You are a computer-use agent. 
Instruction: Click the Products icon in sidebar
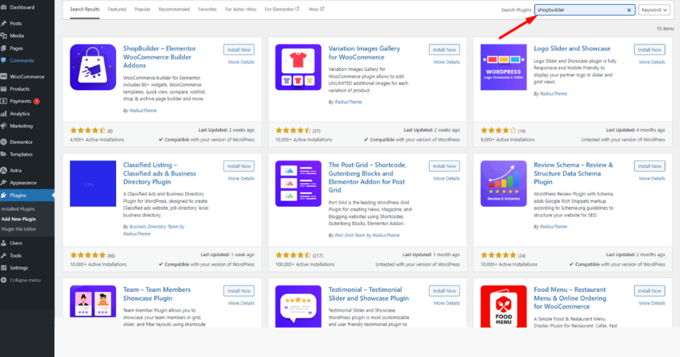pyautogui.click(x=4, y=89)
